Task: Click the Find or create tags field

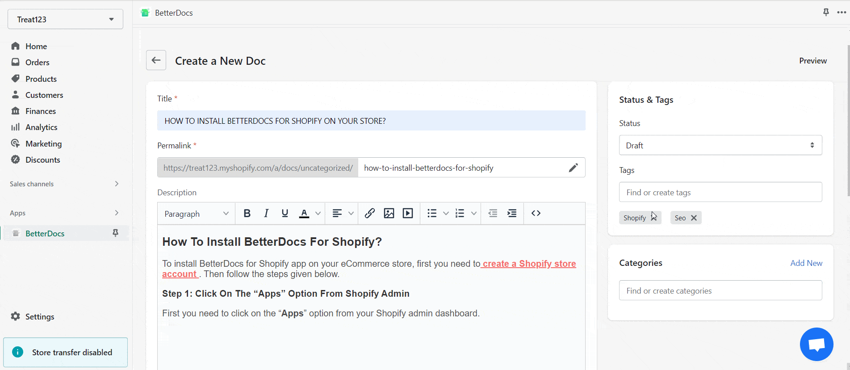Action: 720,192
